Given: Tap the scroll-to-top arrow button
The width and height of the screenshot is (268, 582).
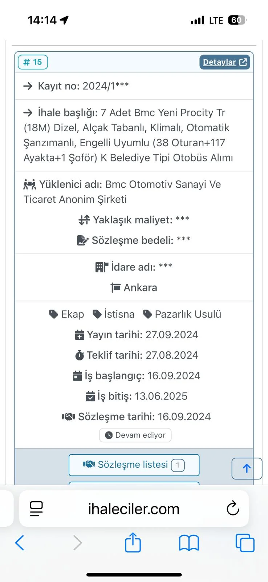Looking at the screenshot, I should (247, 469).
